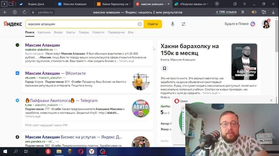Select the Новости search category

coord(98,32)
